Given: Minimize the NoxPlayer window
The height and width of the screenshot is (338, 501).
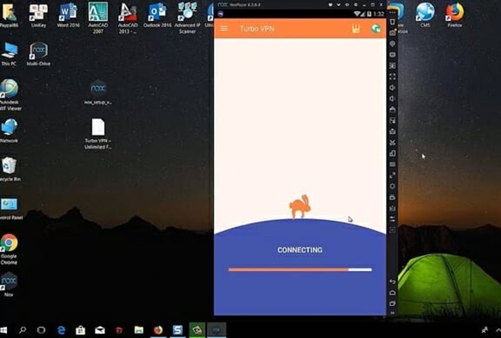Looking at the screenshot, I should [364, 5].
